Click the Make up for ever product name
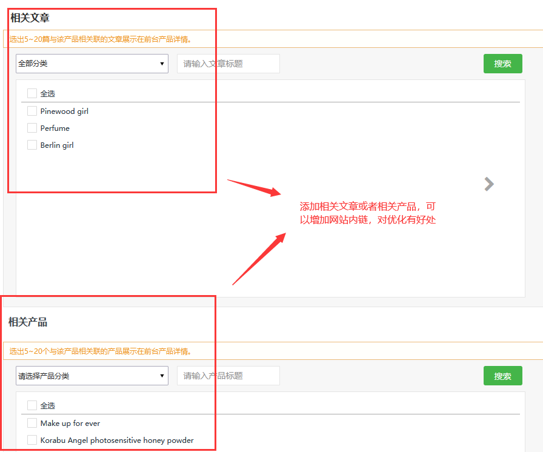543x452 pixels. click(70, 424)
